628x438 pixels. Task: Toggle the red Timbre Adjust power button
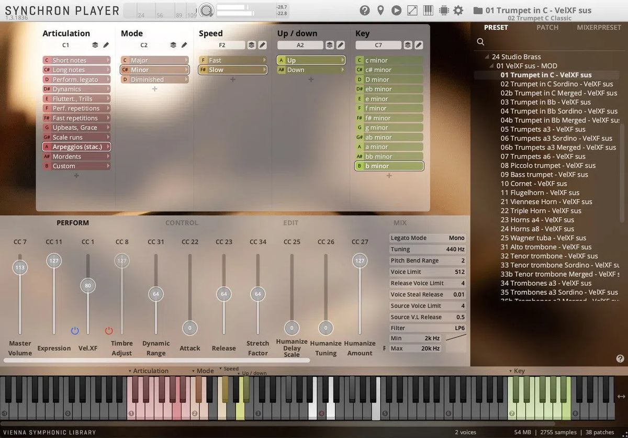(x=109, y=331)
